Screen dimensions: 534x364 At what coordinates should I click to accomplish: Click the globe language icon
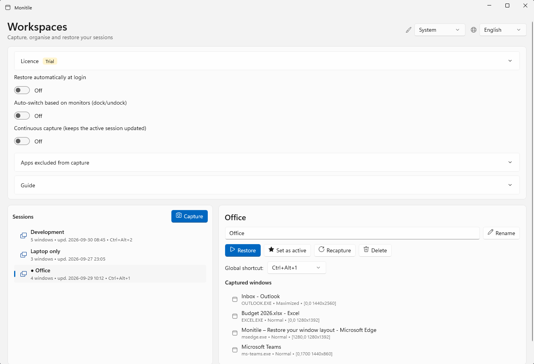[474, 30]
